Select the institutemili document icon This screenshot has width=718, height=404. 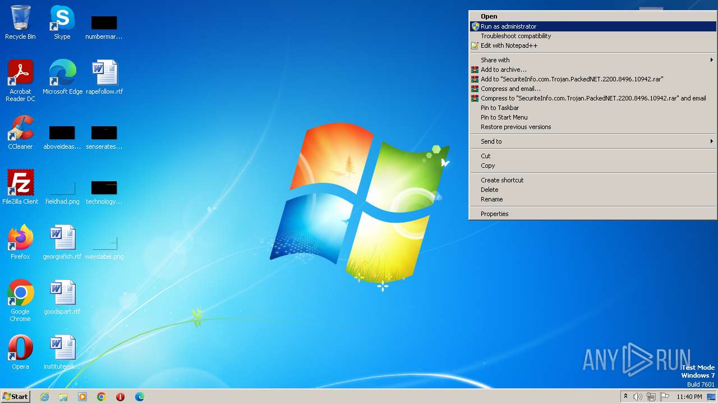click(62, 352)
